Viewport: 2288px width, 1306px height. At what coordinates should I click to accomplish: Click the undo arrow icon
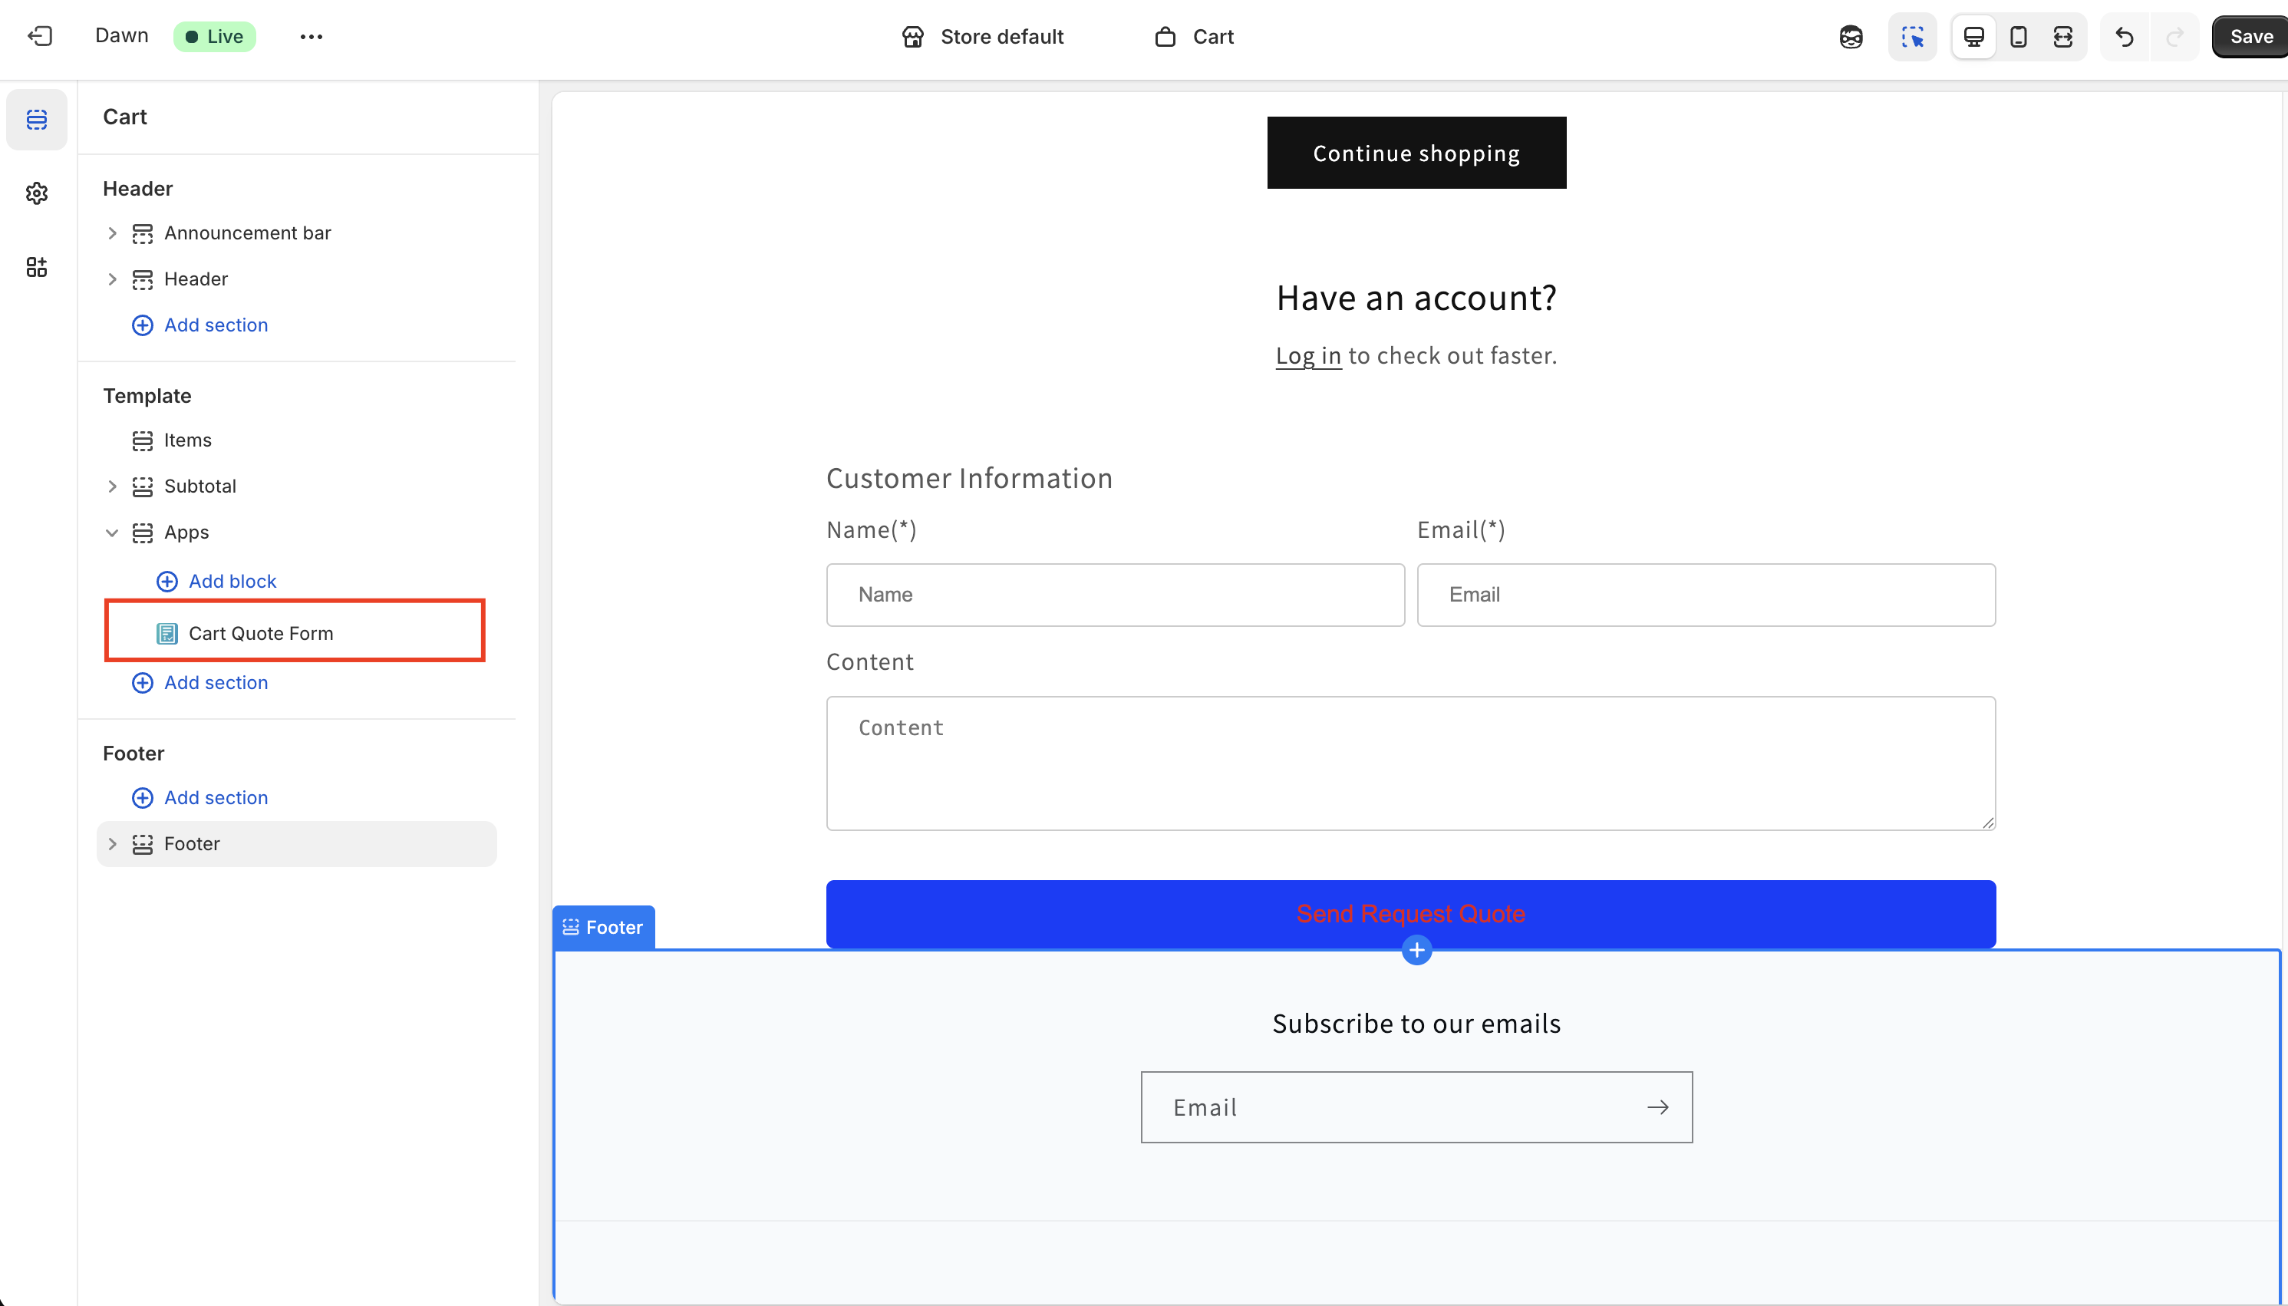(x=2124, y=37)
